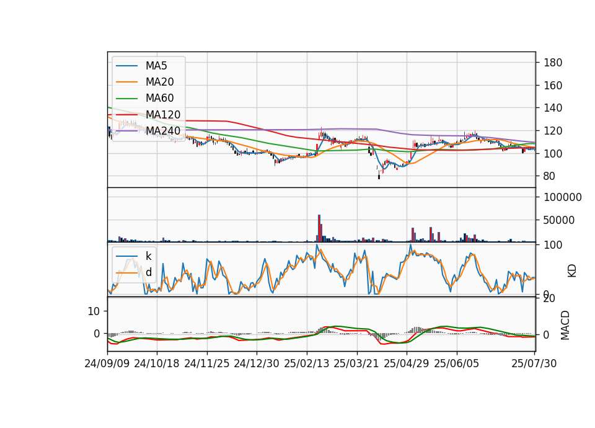Click the MA60 legend label
The height and width of the screenshot is (428, 595).
click(159, 98)
